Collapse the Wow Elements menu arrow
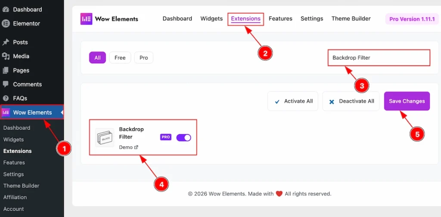Screen dimensions: 441x217 (x=62, y=112)
